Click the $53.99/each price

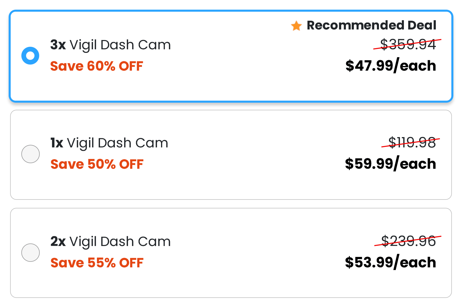[x=390, y=262]
